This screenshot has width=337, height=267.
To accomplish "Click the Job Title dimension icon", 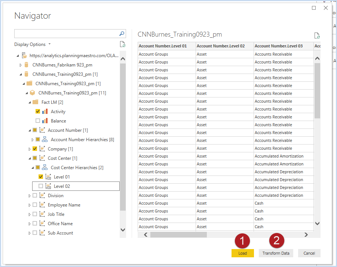I will coord(42,214).
